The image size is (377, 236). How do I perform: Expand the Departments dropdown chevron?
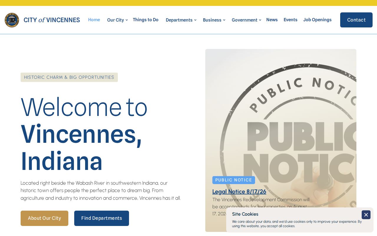(195, 20)
